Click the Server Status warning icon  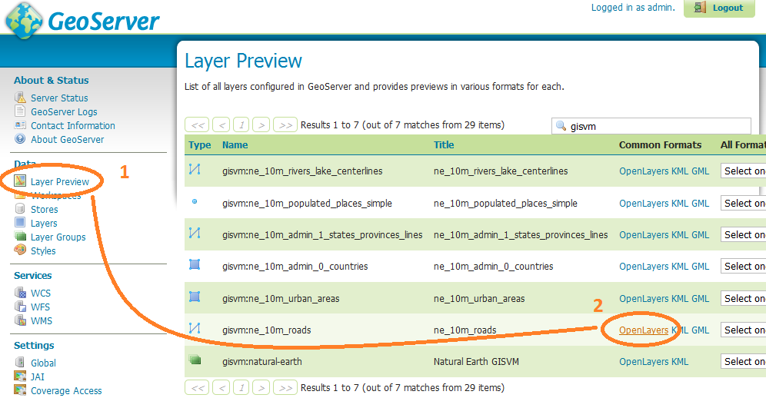[x=20, y=98]
